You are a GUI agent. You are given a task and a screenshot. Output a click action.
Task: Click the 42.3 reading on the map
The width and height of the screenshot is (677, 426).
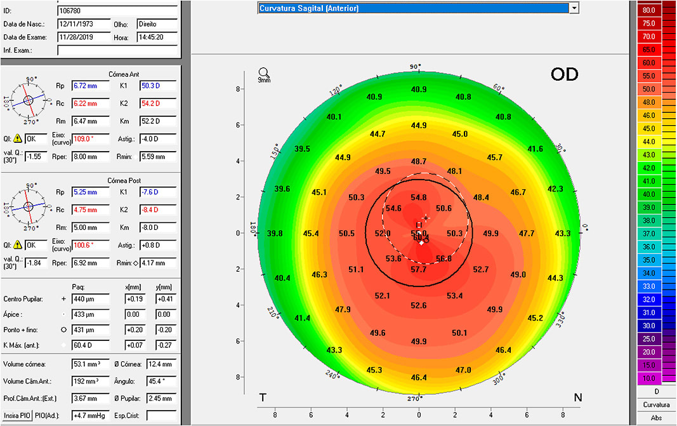tap(555, 189)
